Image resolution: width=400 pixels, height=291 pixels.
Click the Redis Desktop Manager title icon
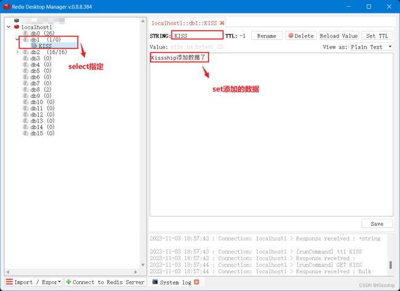tap(7, 7)
